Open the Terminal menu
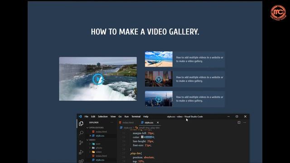Screen dimensions: 290x163 pos(136,117)
